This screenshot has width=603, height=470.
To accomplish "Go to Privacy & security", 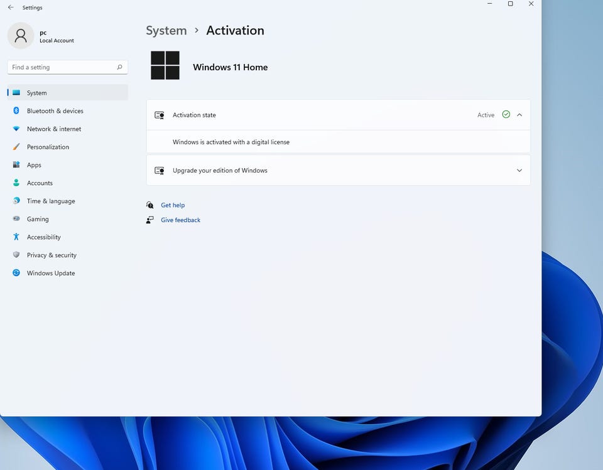I will coord(68,255).
